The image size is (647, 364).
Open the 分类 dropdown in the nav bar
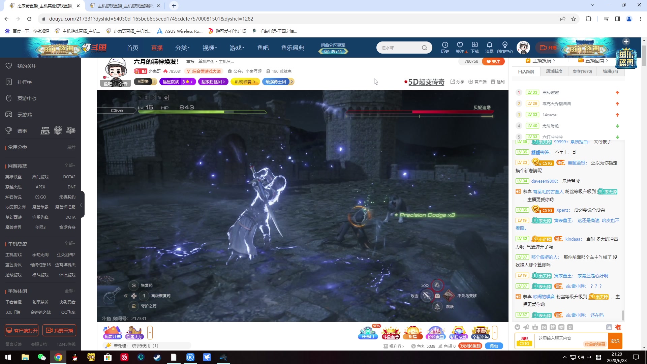182,48
